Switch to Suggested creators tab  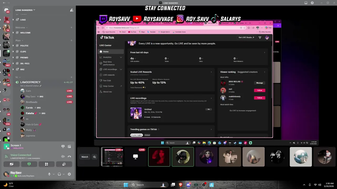(x=247, y=72)
